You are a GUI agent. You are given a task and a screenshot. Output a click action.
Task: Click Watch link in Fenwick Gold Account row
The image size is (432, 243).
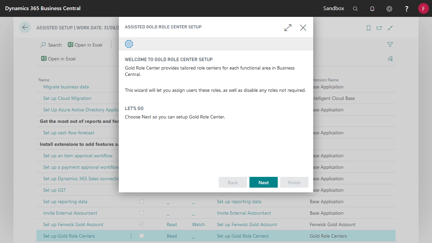pos(198,224)
